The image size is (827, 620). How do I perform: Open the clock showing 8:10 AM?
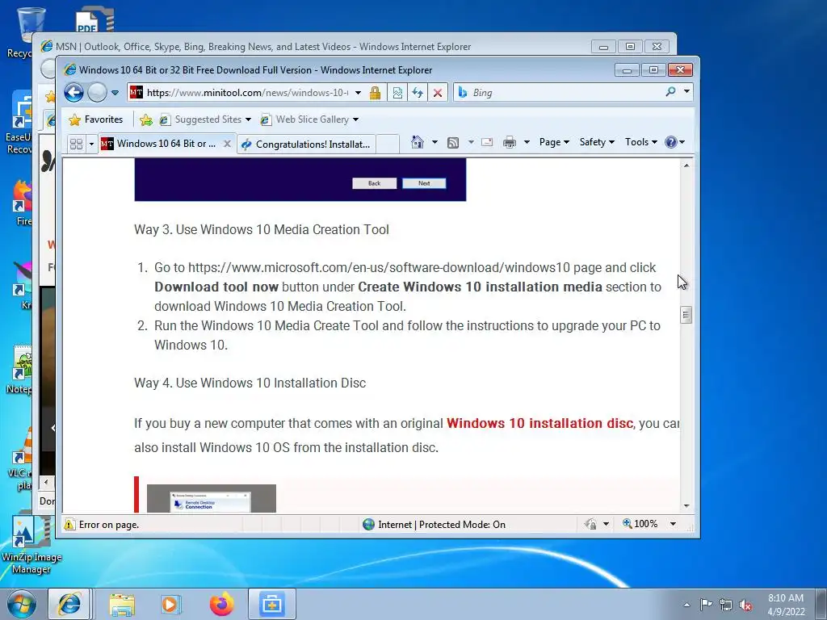pyautogui.click(x=786, y=605)
